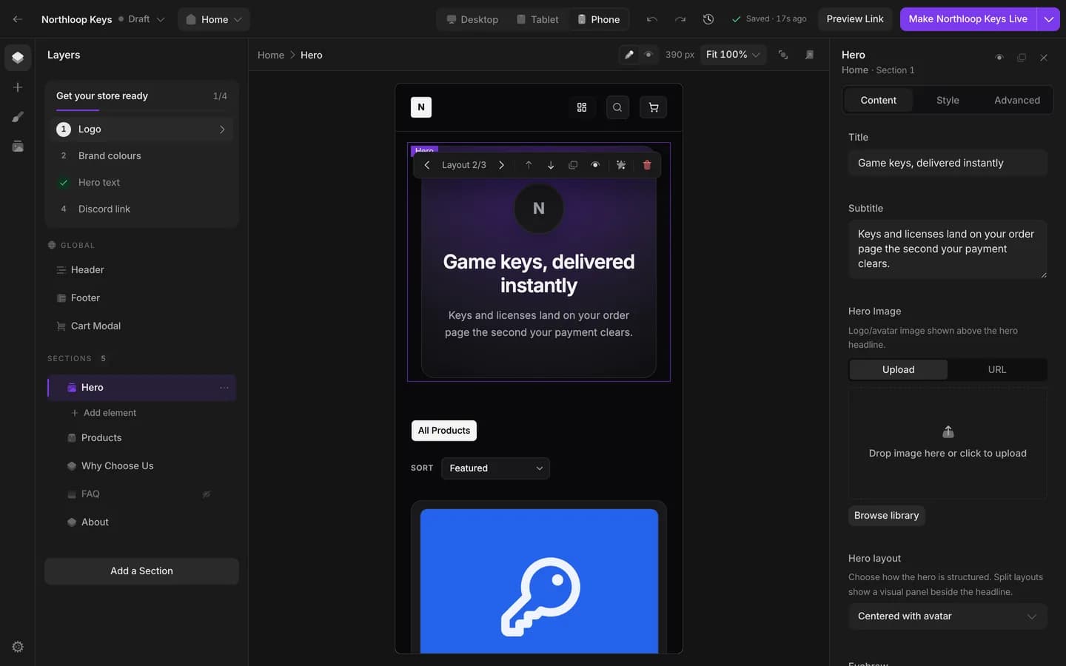This screenshot has height=666, width=1066.
Task: Switch to previous Hero layout
Action: pyautogui.click(x=427, y=165)
